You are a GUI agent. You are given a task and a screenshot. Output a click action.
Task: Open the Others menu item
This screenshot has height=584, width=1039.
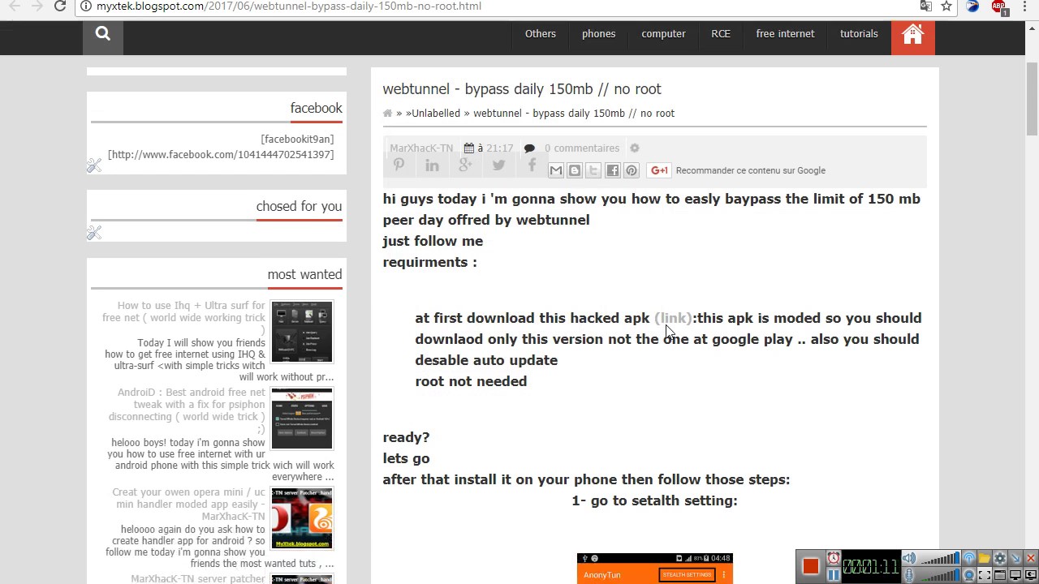(x=540, y=34)
